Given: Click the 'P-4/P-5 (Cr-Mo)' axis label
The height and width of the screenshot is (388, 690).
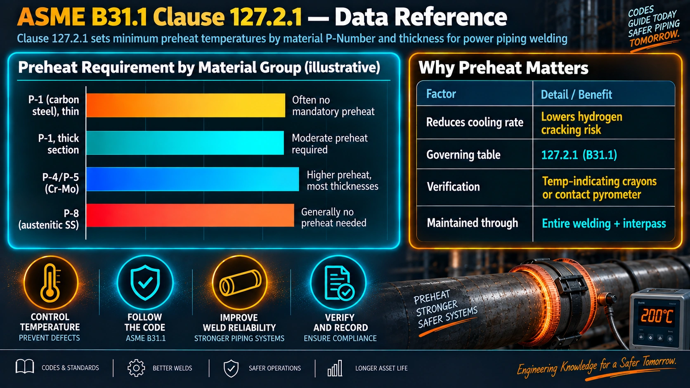Looking at the screenshot, I should pyautogui.click(x=60, y=183).
